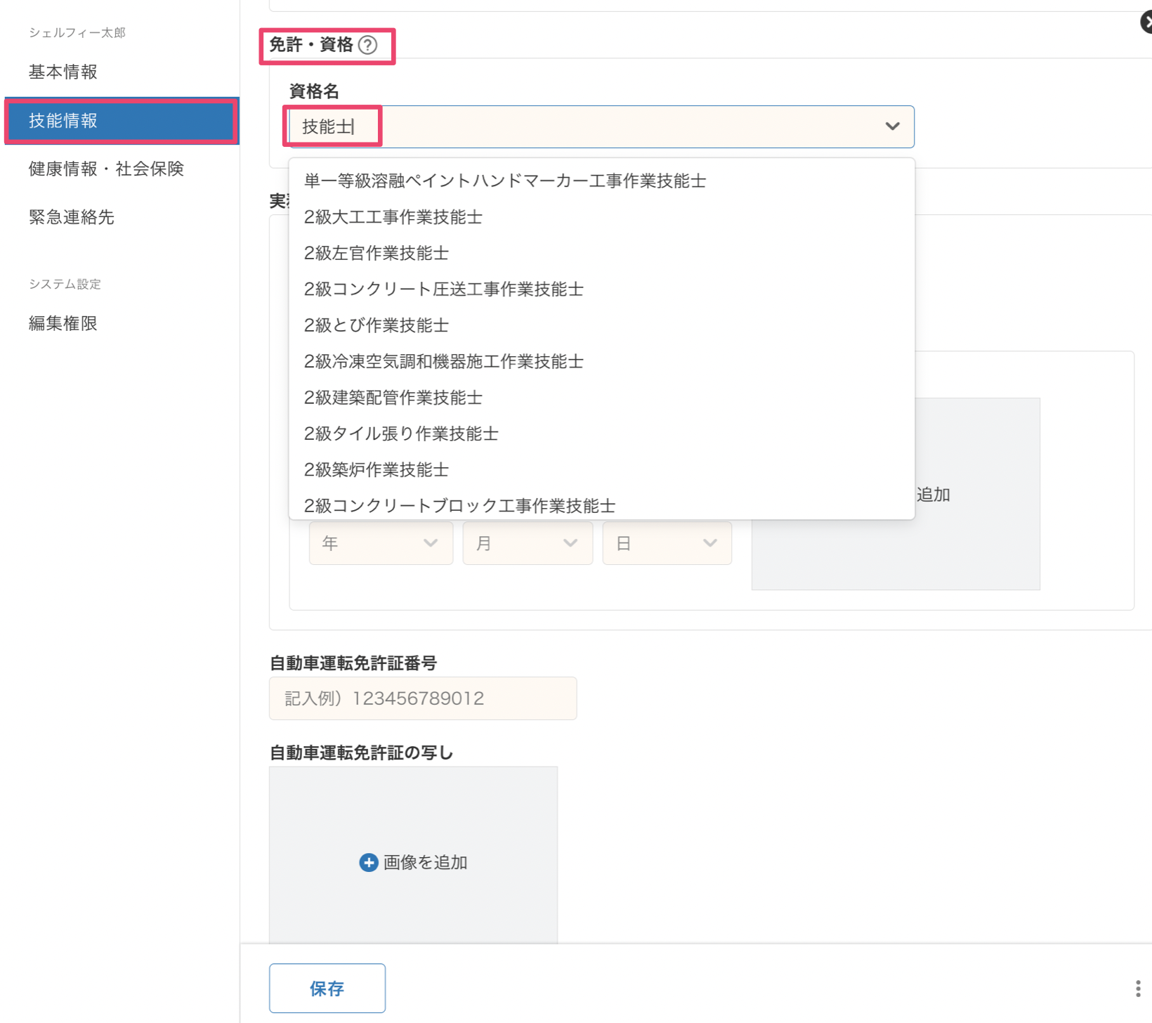The image size is (1152, 1023).
Task: Click the 自動車運転免許証番号 input field
Action: tap(422, 698)
